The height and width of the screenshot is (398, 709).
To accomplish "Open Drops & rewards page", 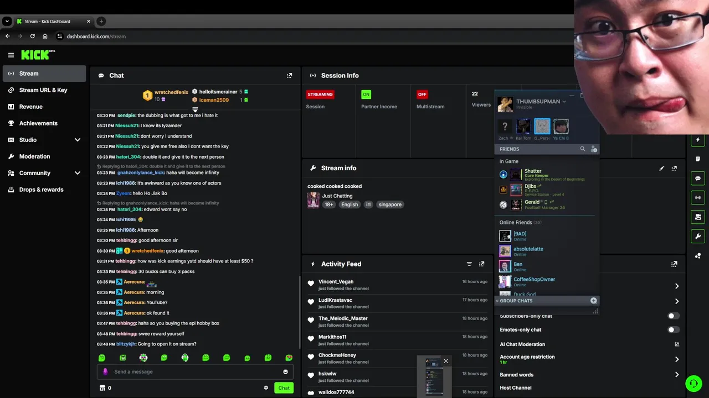I will point(44,190).
